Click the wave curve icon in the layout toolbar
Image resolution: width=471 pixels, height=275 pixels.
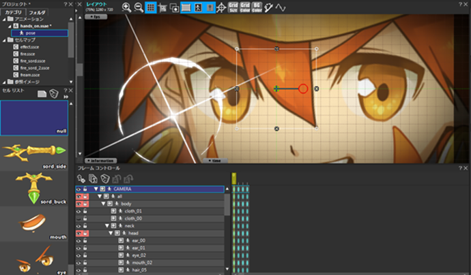(x=281, y=7)
